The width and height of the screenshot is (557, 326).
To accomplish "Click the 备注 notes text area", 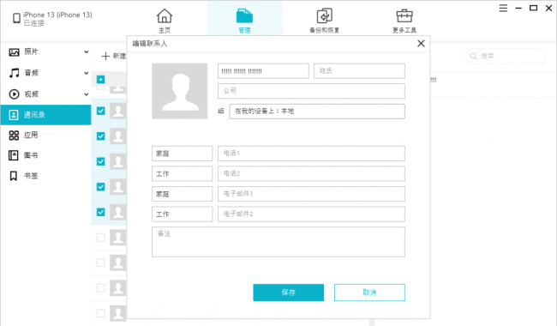I will (278, 242).
